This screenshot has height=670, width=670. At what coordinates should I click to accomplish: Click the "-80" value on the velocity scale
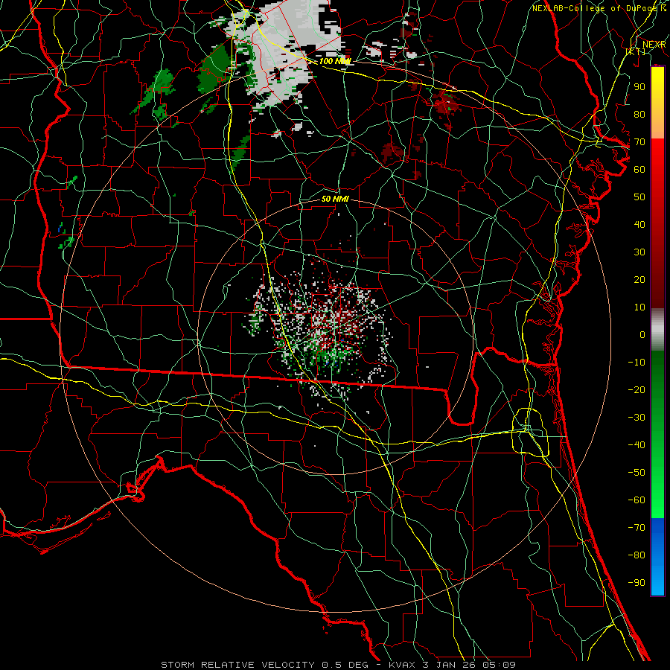coord(636,555)
